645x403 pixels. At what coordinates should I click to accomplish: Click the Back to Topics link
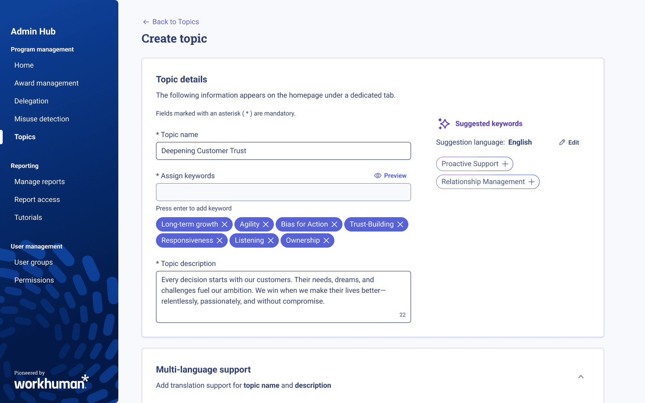pyautogui.click(x=175, y=21)
